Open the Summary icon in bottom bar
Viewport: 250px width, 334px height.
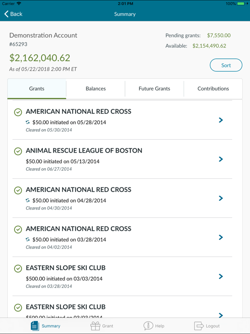[35, 326]
